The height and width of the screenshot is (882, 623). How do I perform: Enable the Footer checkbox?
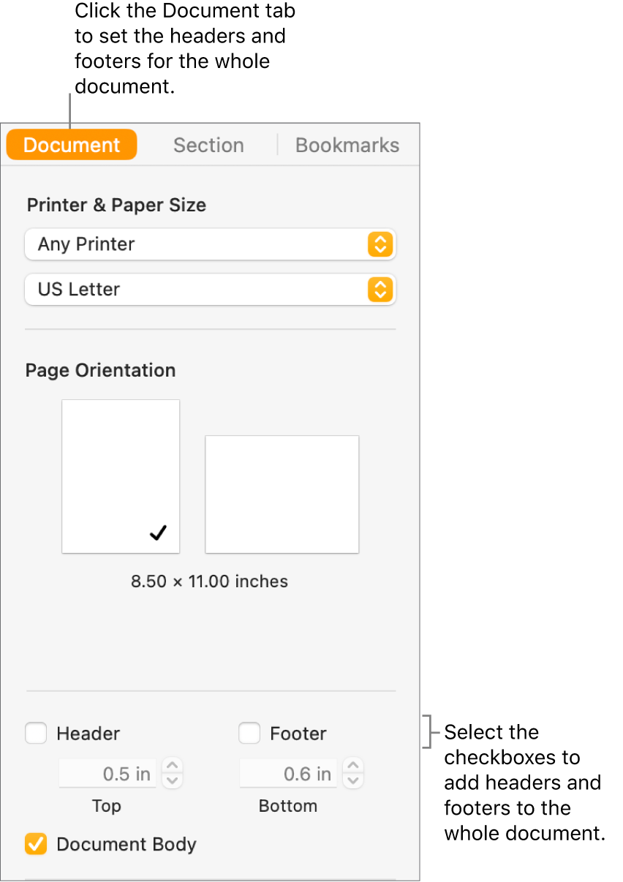[250, 733]
